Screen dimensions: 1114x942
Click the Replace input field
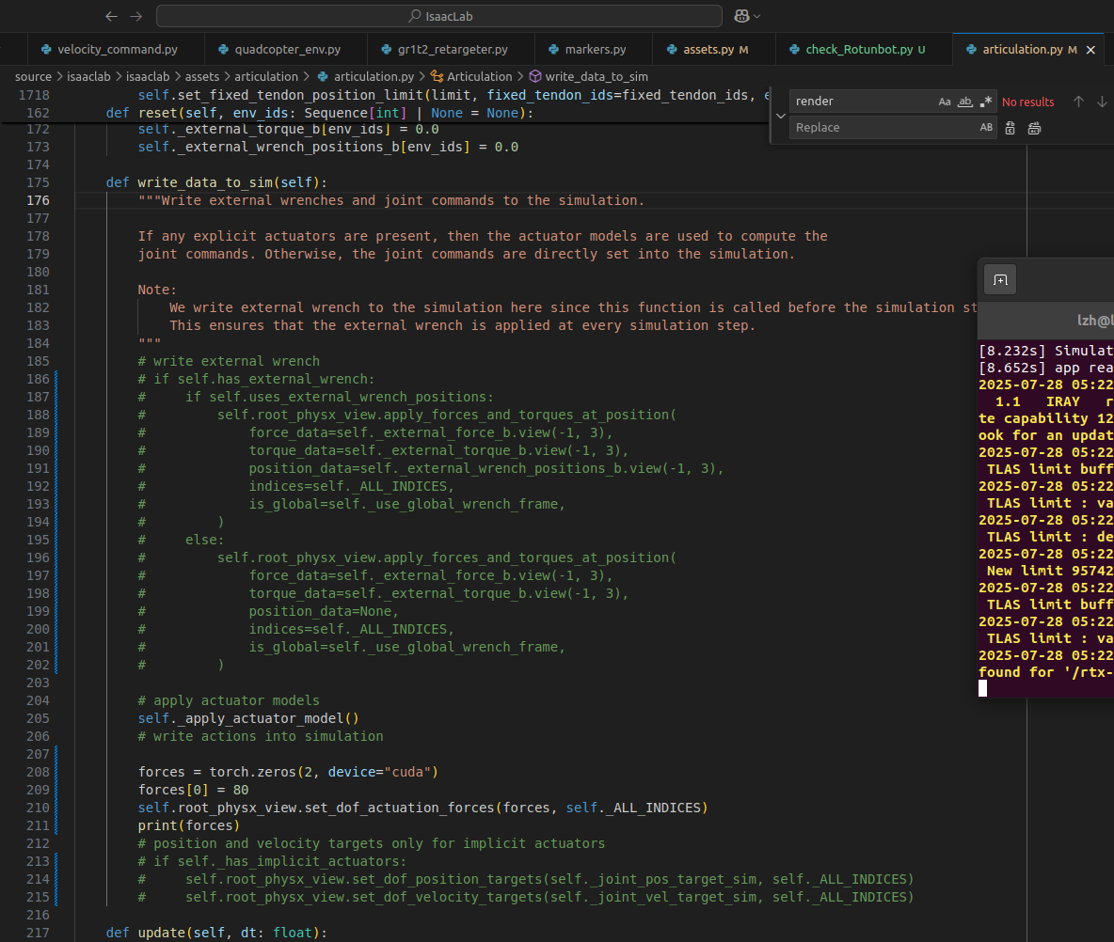click(883, 128)
